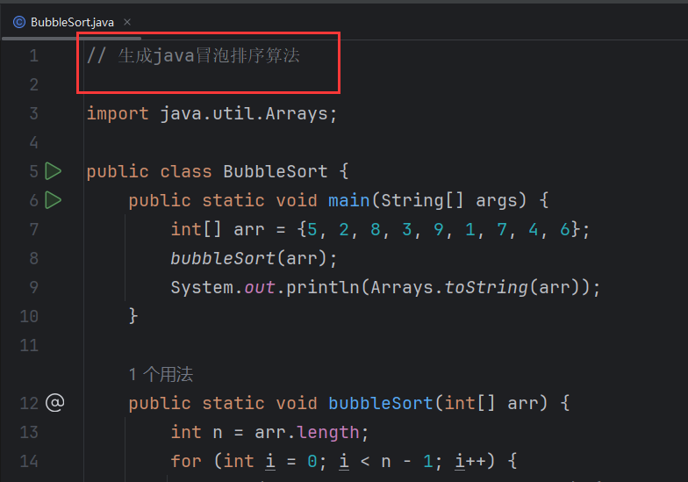This screenshot has height=482, width=688.
Task: Click the comment text 生成java冒泡排序算法
Action: (x=209, y=56)
